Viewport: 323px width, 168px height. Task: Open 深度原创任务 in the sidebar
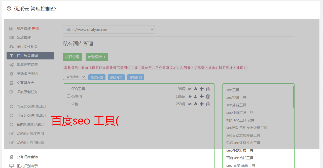click(x=27, y=92)
